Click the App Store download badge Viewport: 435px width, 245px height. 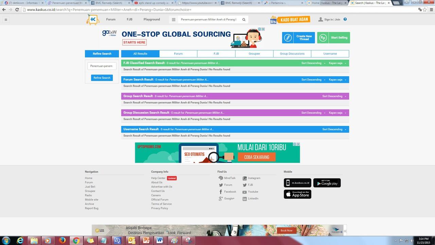click(x=297, y=194)
